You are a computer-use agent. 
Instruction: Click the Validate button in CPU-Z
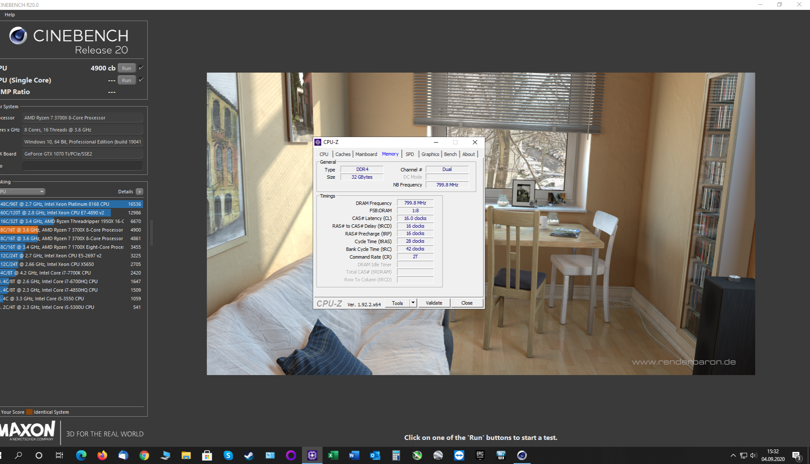coord(434,303)
